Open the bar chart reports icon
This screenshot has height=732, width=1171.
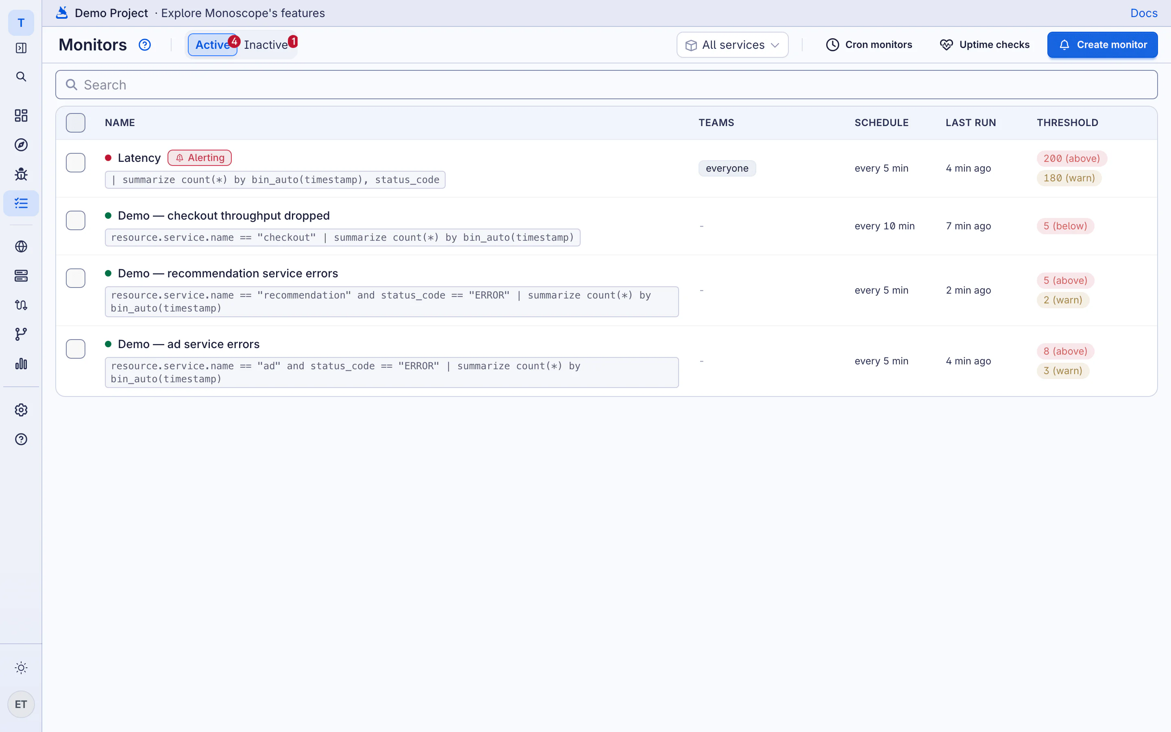[x=21, y=364]
